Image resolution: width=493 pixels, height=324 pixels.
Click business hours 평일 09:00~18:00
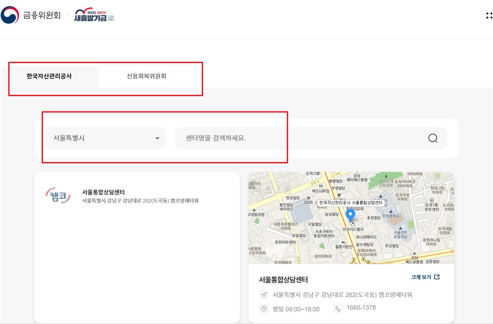[296, 309]
